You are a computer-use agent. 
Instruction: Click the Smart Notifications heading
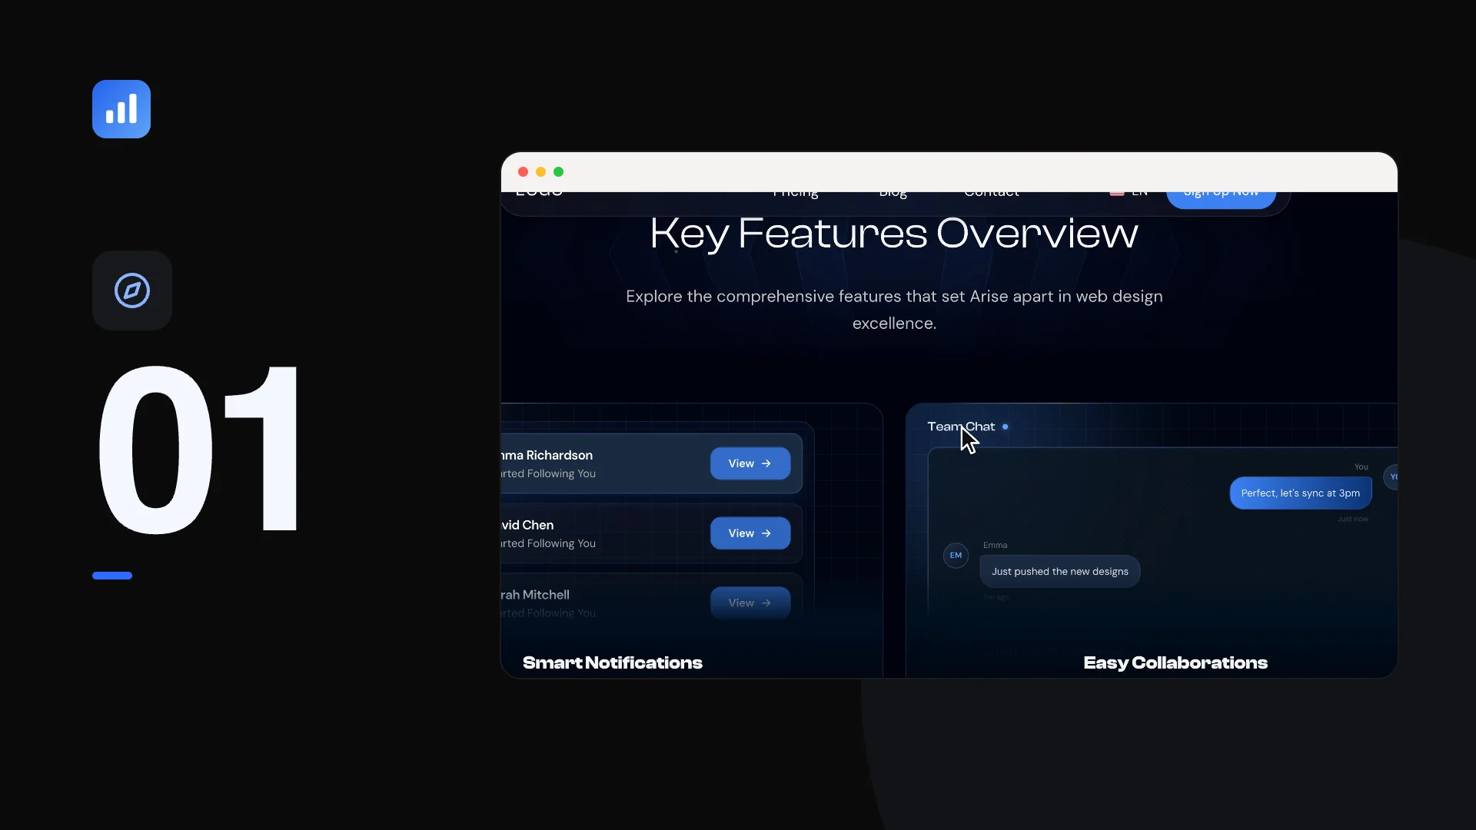(613, 662)
